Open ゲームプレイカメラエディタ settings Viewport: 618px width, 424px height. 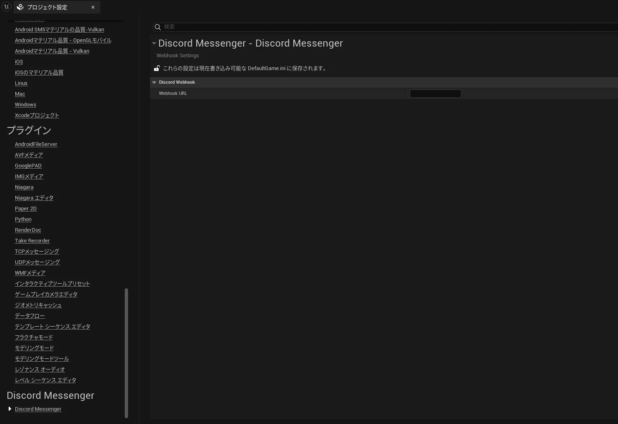point(46,294)
